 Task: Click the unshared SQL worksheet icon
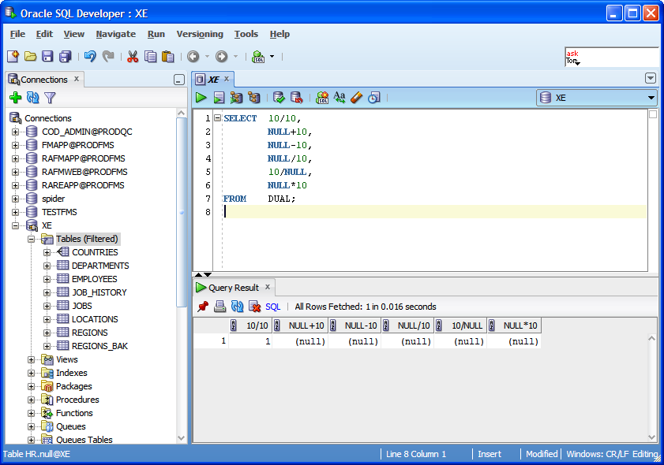click(x=322, y=98)
